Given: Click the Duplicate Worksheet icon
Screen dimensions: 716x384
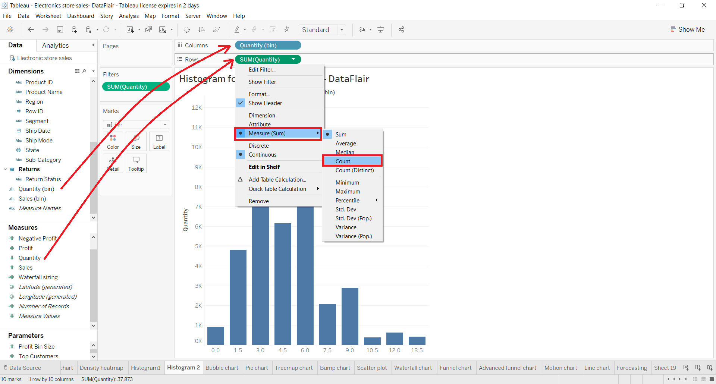Looking at the screenshot, I should coord(148,30).
